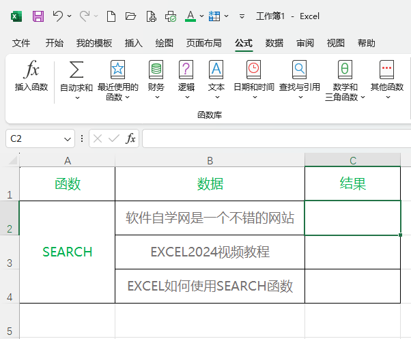Viewport: 411px width, 339px height.
Task: Confirm entry with the checkmark button
Action: click(114, 138)
